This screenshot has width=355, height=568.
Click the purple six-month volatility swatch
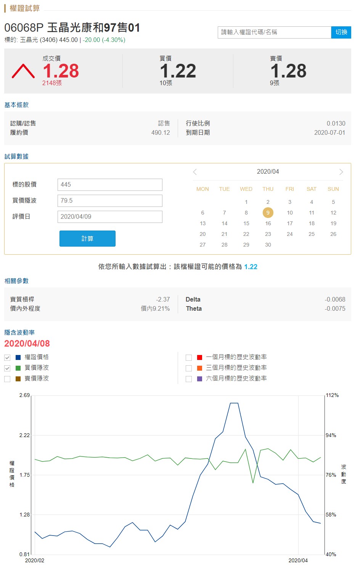click(x=199, y=379)
